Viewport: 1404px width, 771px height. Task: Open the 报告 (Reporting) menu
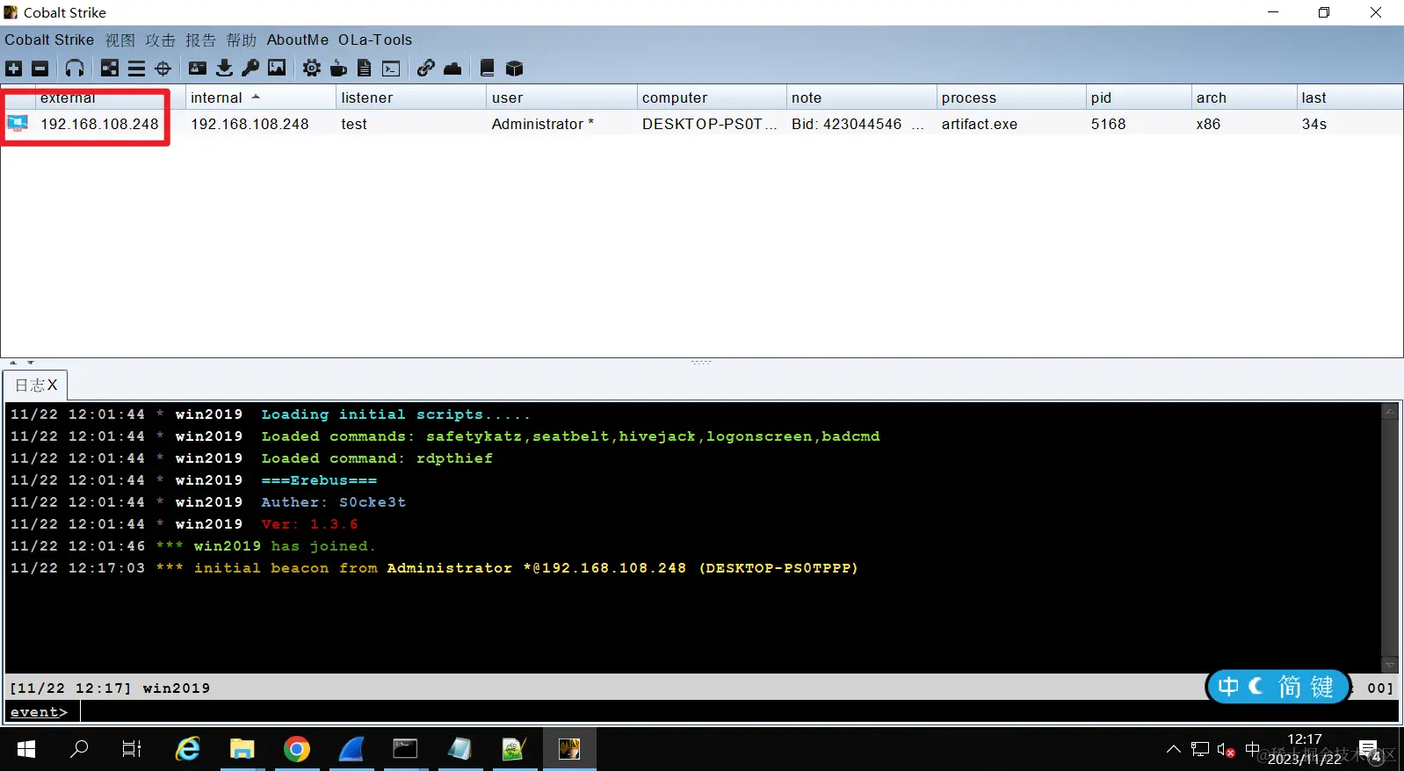201,40
